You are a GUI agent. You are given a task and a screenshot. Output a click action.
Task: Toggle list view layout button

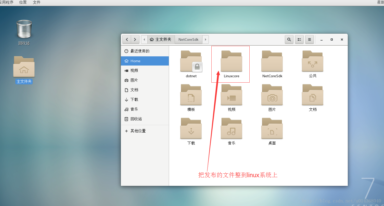[x=299, y=40]
